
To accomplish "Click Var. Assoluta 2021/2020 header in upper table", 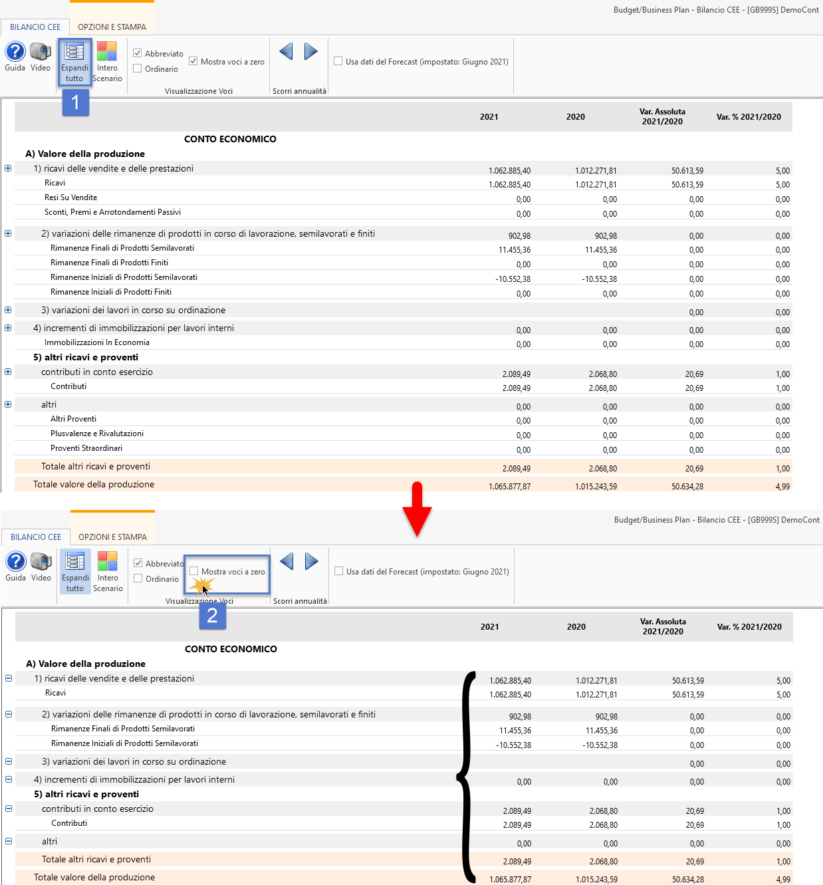I will 663,116.
